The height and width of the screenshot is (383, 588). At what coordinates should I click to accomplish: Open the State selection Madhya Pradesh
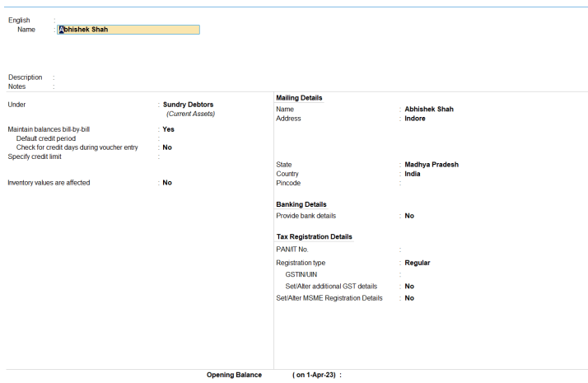[432, 165]
